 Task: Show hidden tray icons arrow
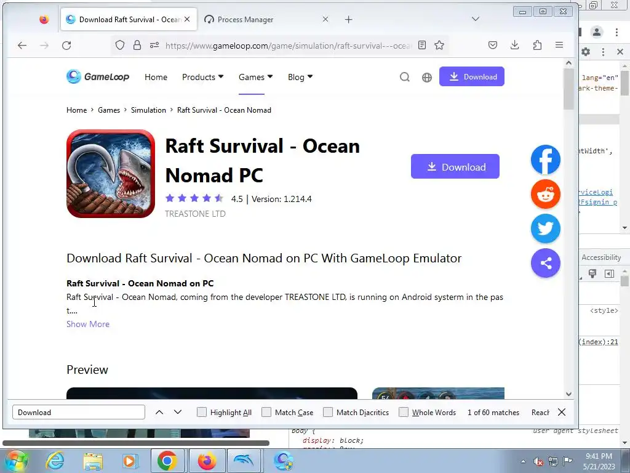click(523, 461)
